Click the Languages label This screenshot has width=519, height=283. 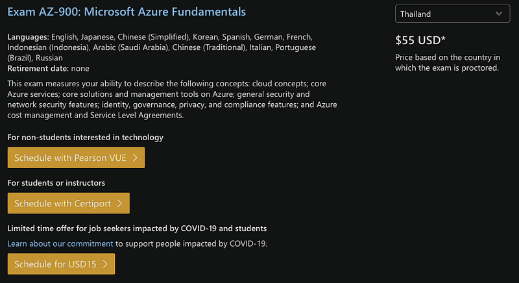tap(28, 37)
